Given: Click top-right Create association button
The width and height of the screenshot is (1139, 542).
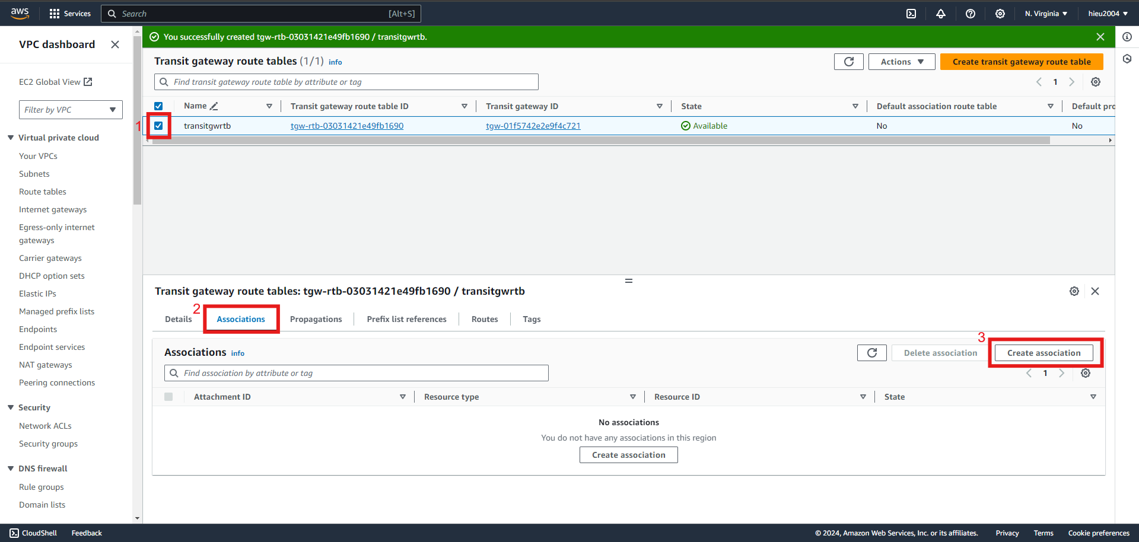Looking at the screenshot, I should coord(1044,353).
